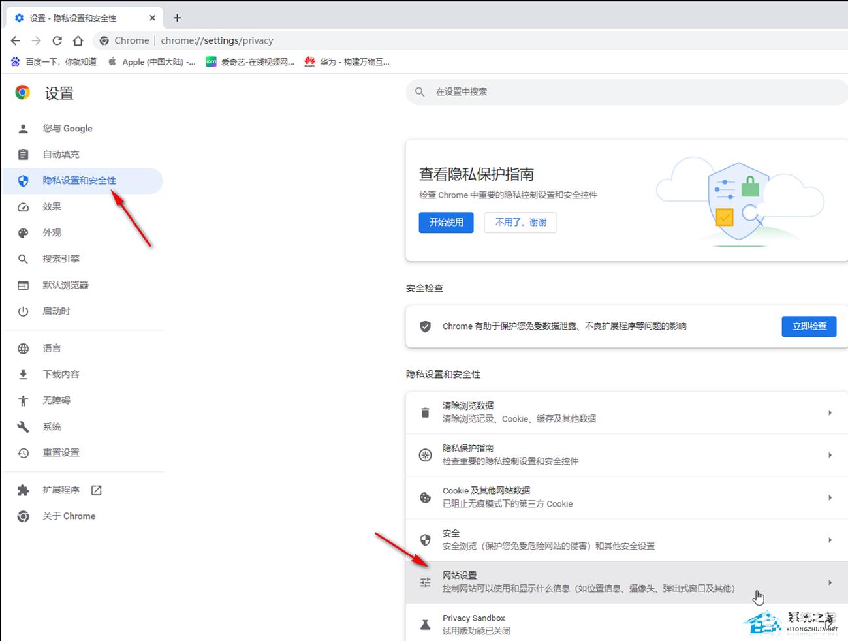848x641 pixels.
Task: Click the 不用了，谢谢 button
Action: [x=520, y=223]
